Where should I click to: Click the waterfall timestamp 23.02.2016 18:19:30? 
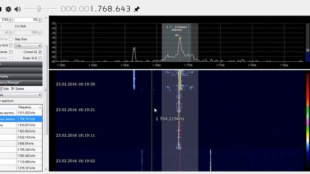point(76,84)
